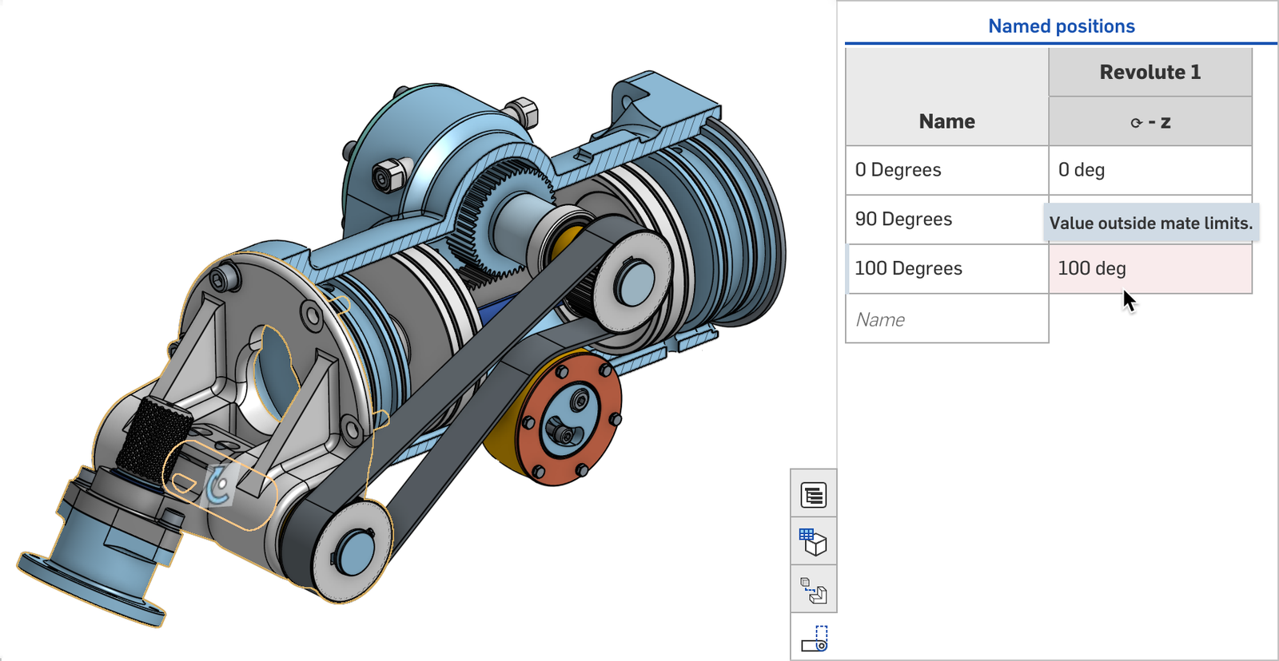Select the Revolute 1 column header
The image size is (1279, 661).
click(1150, 73)
